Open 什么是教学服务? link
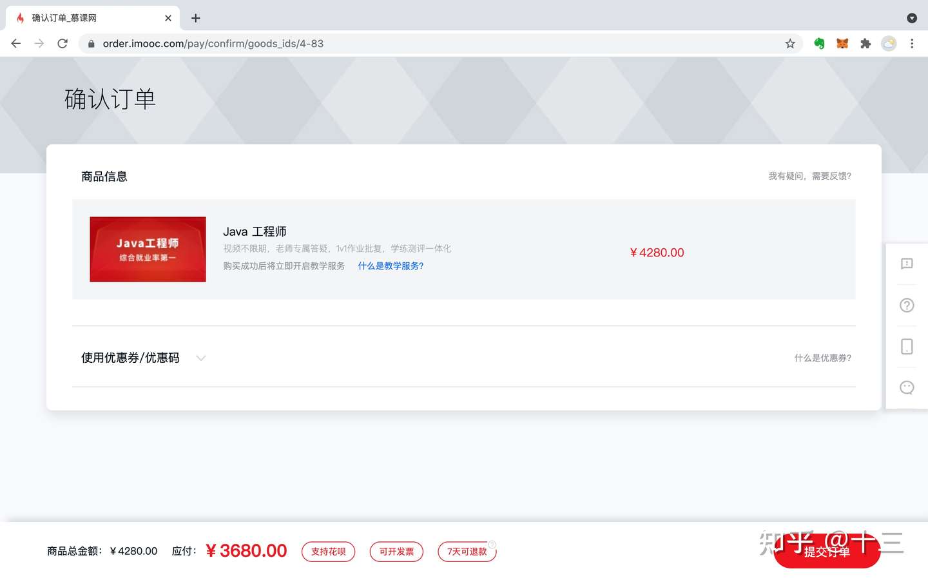 point(391,266)
